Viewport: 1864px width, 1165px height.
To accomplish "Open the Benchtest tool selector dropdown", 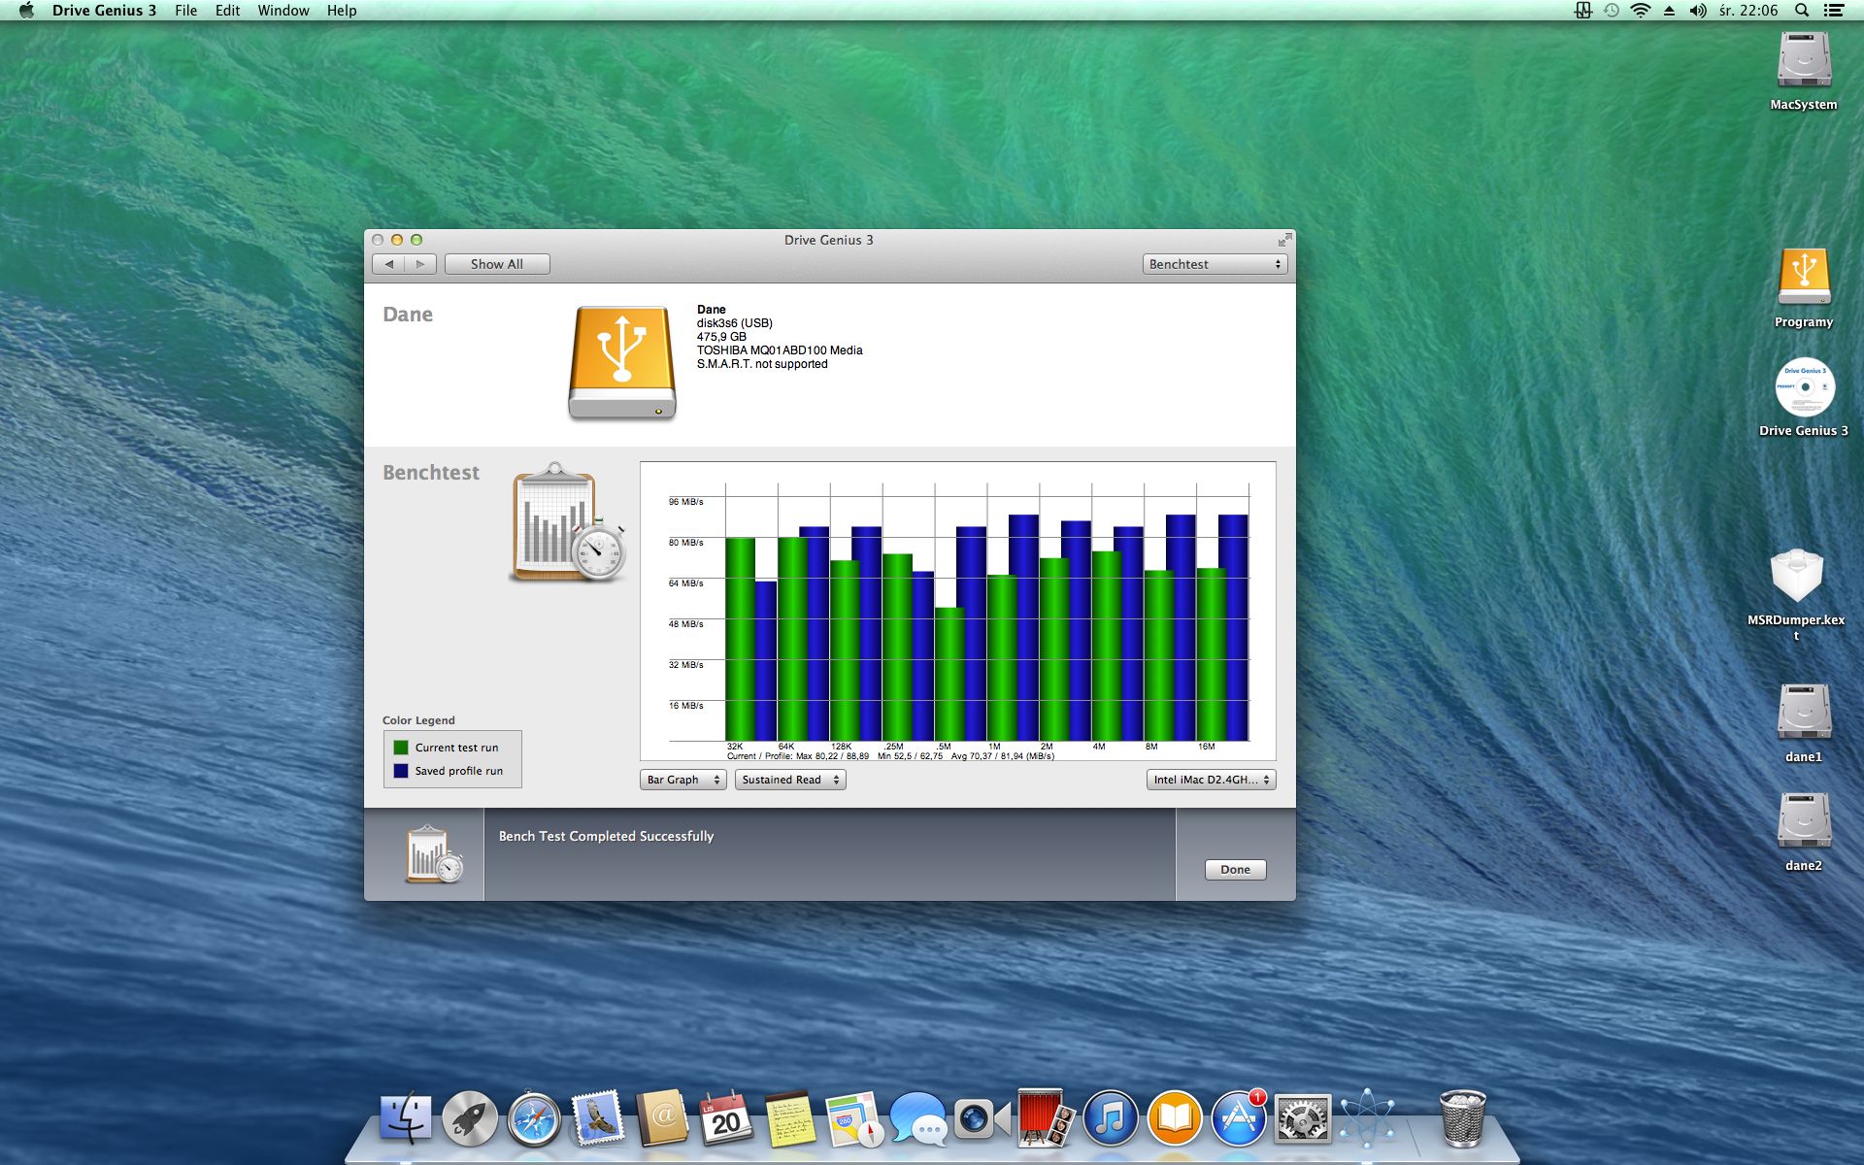I will [x=1215, y=264].
